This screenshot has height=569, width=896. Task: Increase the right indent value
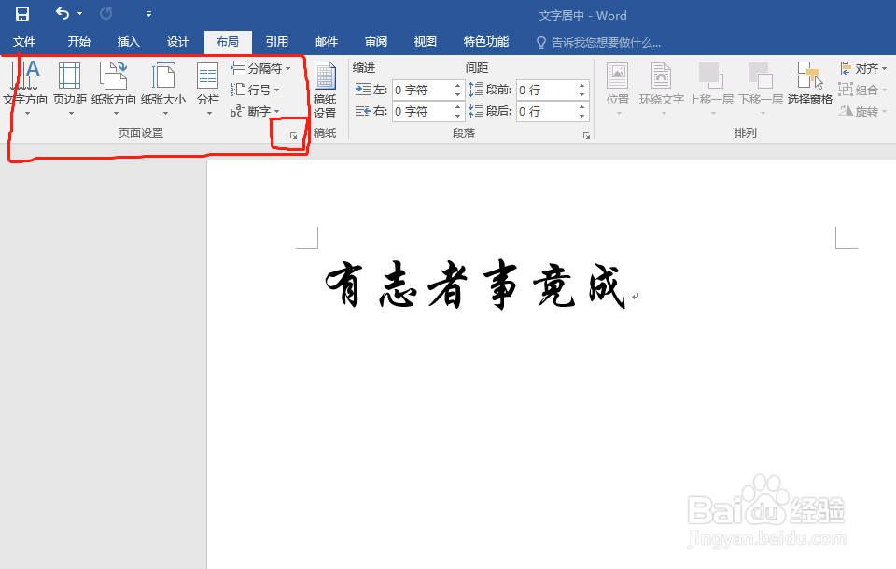click(457, 107)
